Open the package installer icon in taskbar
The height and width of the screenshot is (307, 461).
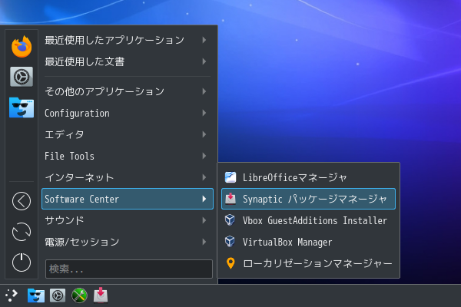coord(101,295)
